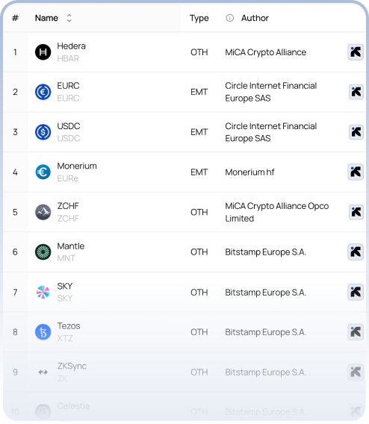The height and width of the screenshot is (424, 369).
Task: Click the Mantle MNT logo icon
Action: pyautogui.click(x=43, y=252)
